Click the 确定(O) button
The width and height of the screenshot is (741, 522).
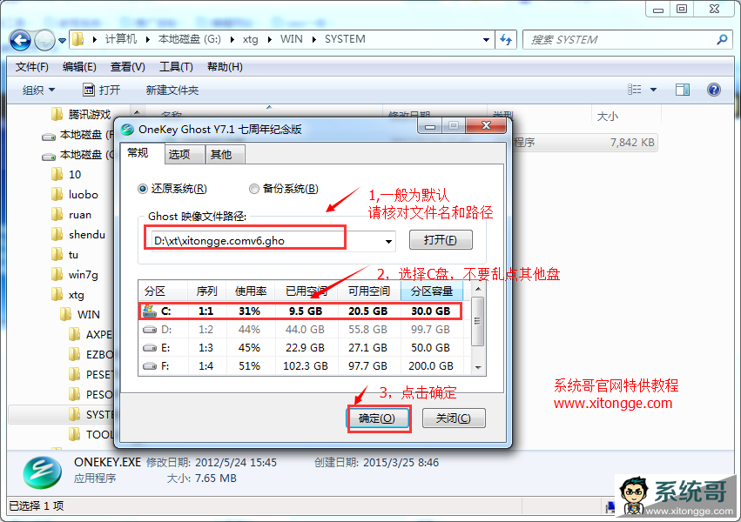[377, 418]
